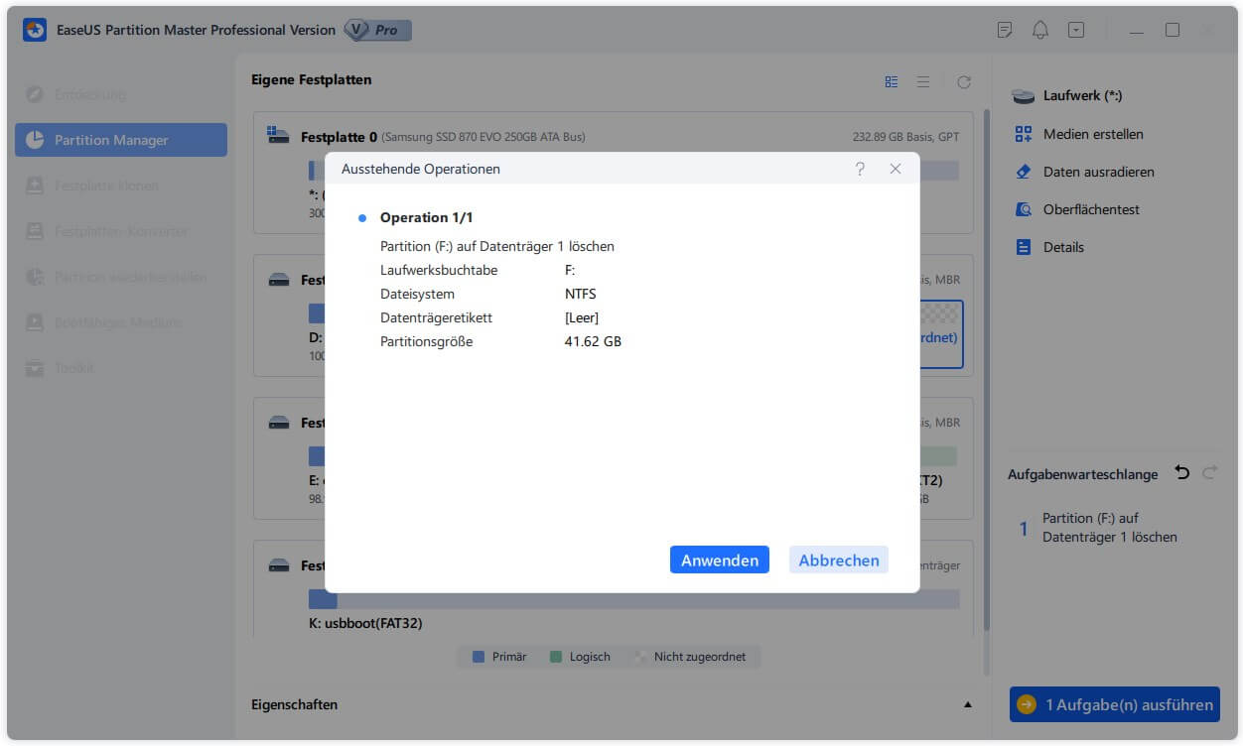
Task: Open Bootfähiges Medium in the sidebar
Action: pos(120,322)
